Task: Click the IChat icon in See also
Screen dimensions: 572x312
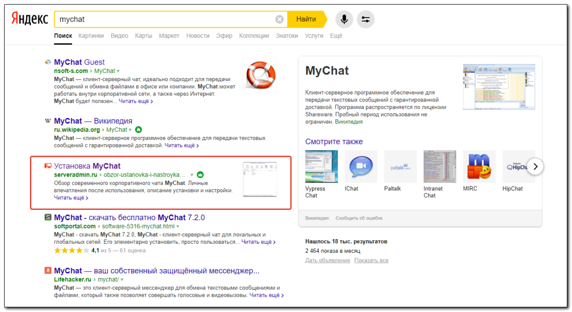Action: point(361,166)
